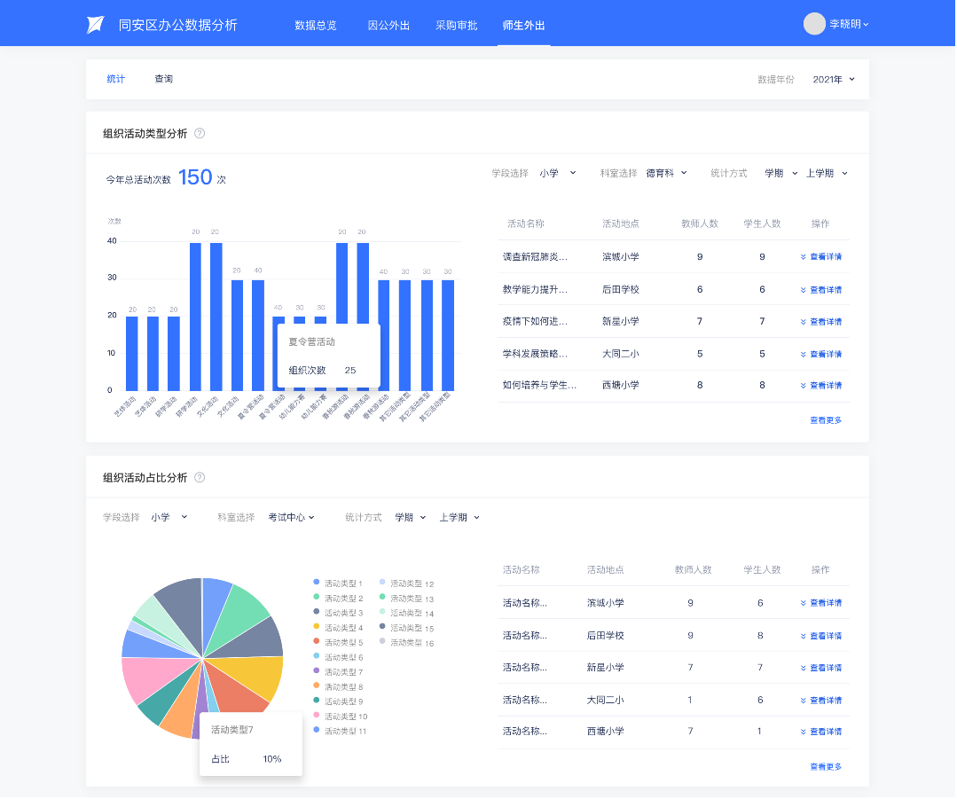Toggle 活动类型 15 legend entry
Viewport: 957px width, 799px height.
click(406, 628)
